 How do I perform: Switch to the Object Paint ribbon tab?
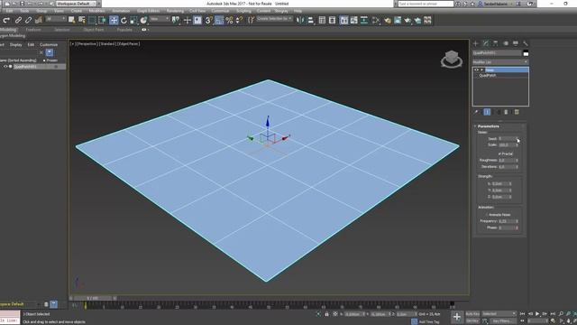pyautogui.click(x=94, y=30)
